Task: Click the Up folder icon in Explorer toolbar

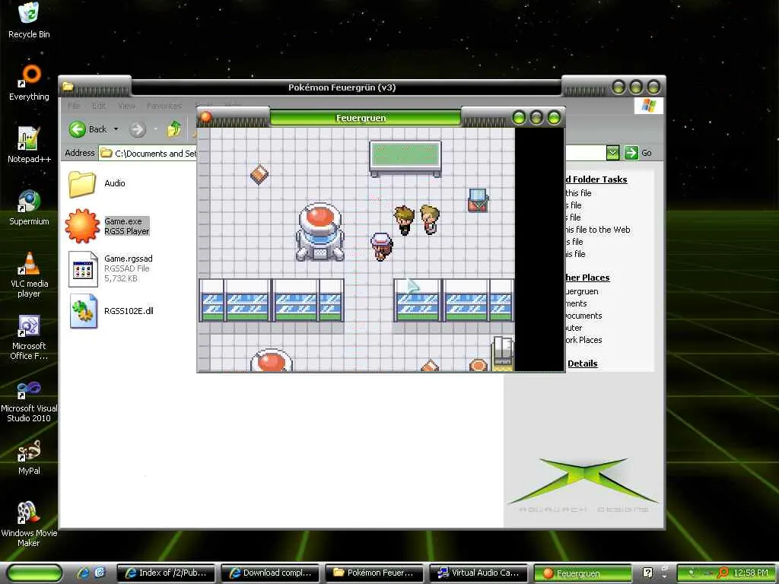Action: 174,129
